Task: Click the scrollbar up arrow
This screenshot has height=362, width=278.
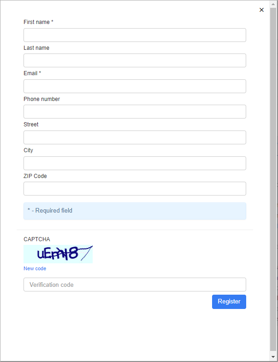Action: 273,4
